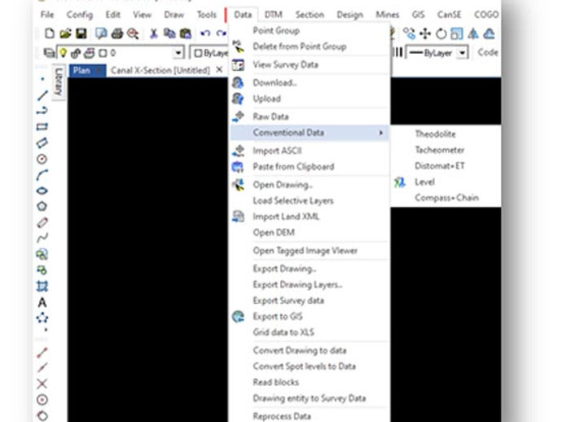Select the Ellipse draw tool
This screenshot has width=562, height=422.
click(x=42, y=191)
